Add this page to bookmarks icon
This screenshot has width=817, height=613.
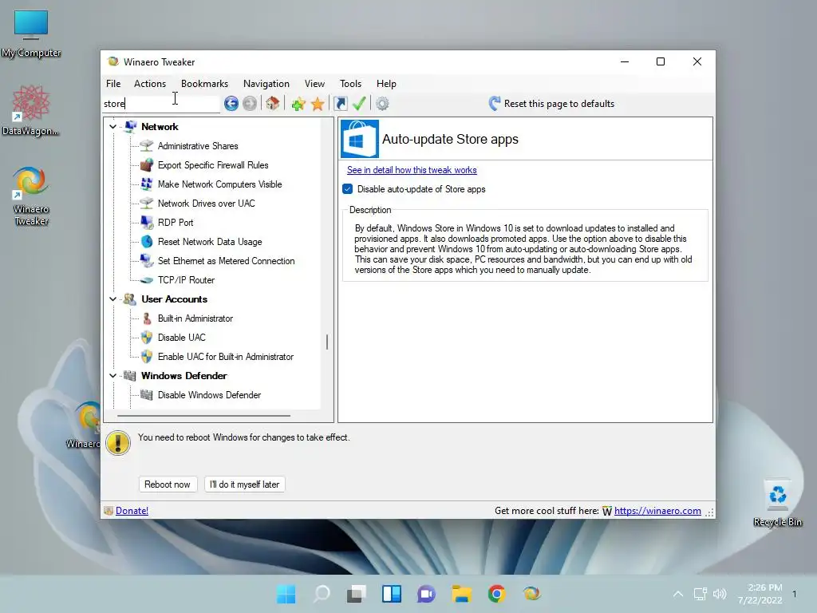298,104
